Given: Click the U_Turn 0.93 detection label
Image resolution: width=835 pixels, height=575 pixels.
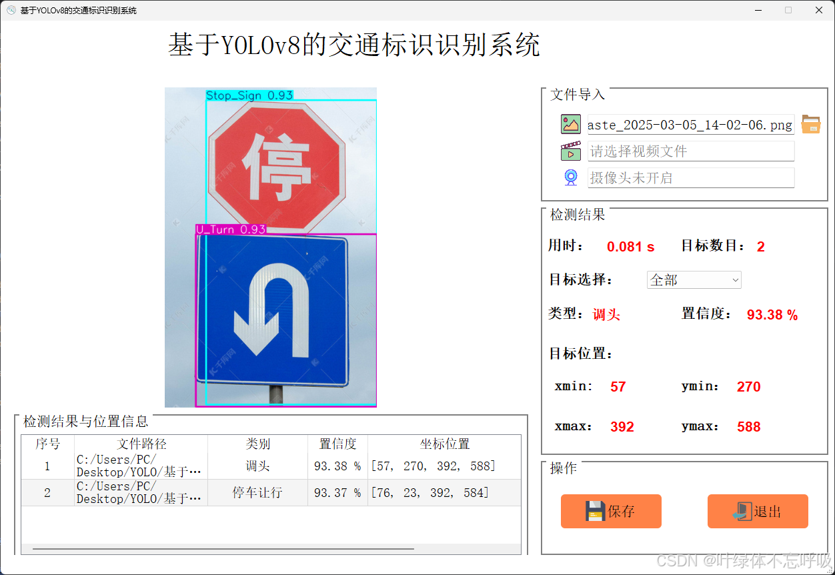Looking at the screenshot, I should pos(231,229).
